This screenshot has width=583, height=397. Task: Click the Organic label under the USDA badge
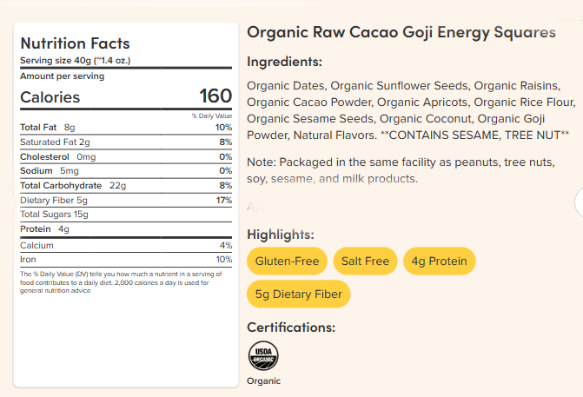pyautogui.click(x=263, y=380)
